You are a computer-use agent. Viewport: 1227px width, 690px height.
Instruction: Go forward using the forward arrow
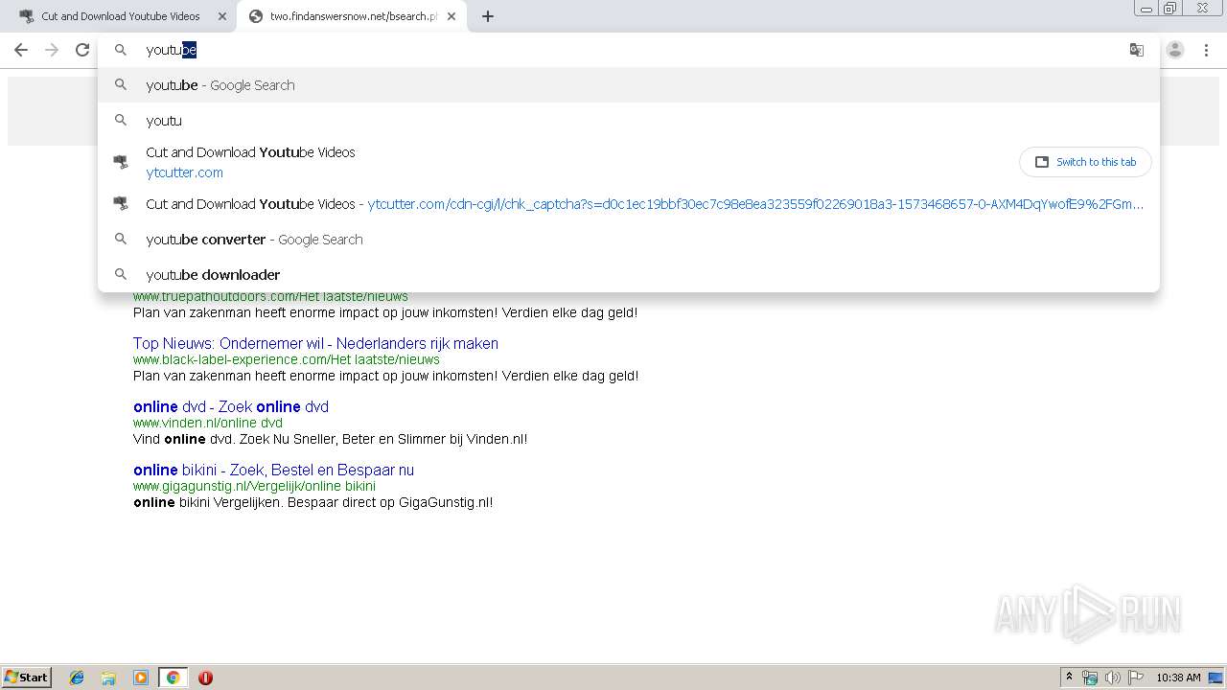(x=52, y=50)
